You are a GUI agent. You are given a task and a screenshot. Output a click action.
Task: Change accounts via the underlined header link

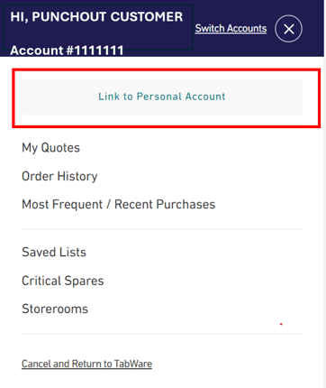[x=231, y=28]
